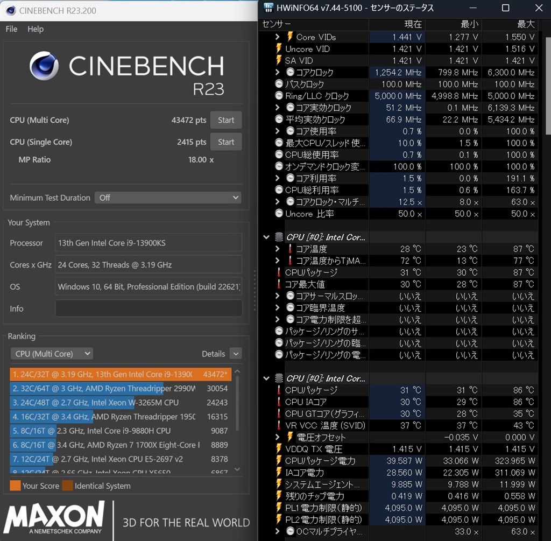
Task: Click the CPU総利用率 icon
Action: click(x=279, y=190)
